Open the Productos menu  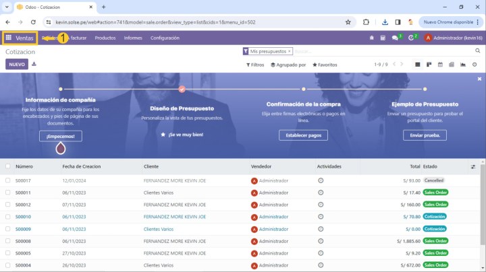[x=105, y=38]
